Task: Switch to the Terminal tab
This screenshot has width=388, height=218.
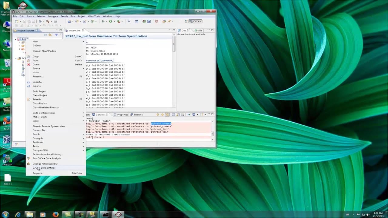Action: [x=137, y=115]
